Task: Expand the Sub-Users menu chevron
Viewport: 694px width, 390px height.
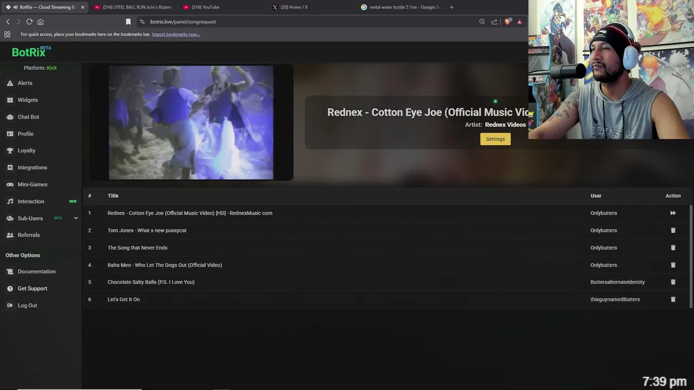Action: [x=76, y=218]
